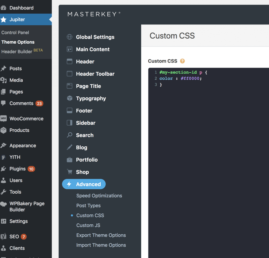This screenshot has width=269, height=258.
Task: Click the Custom CSS help question icon
Action: pos(182,61)
